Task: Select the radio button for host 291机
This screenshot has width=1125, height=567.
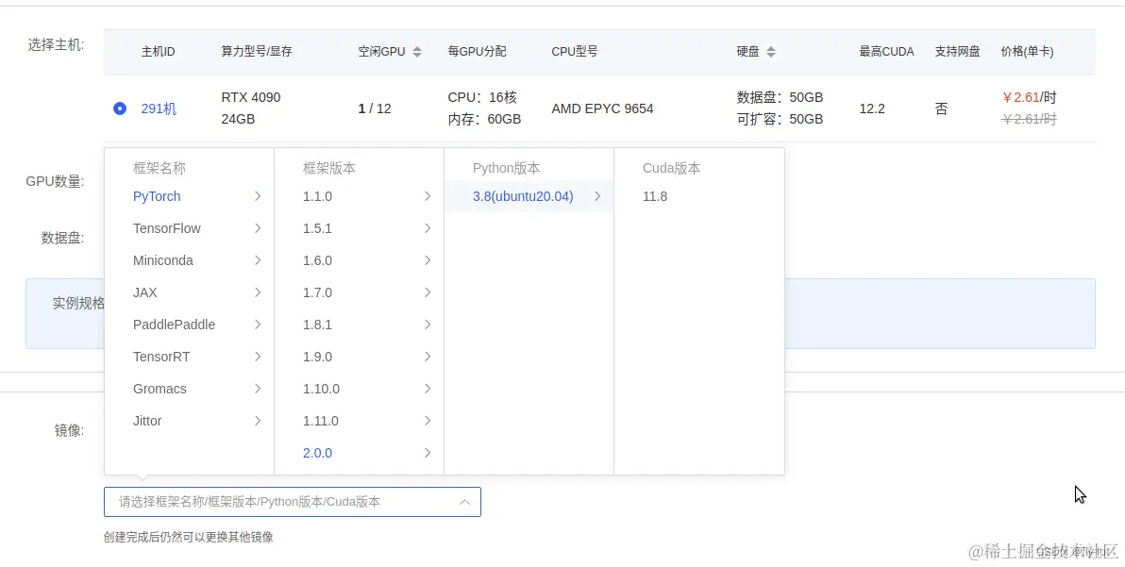Action: (120, 108)
